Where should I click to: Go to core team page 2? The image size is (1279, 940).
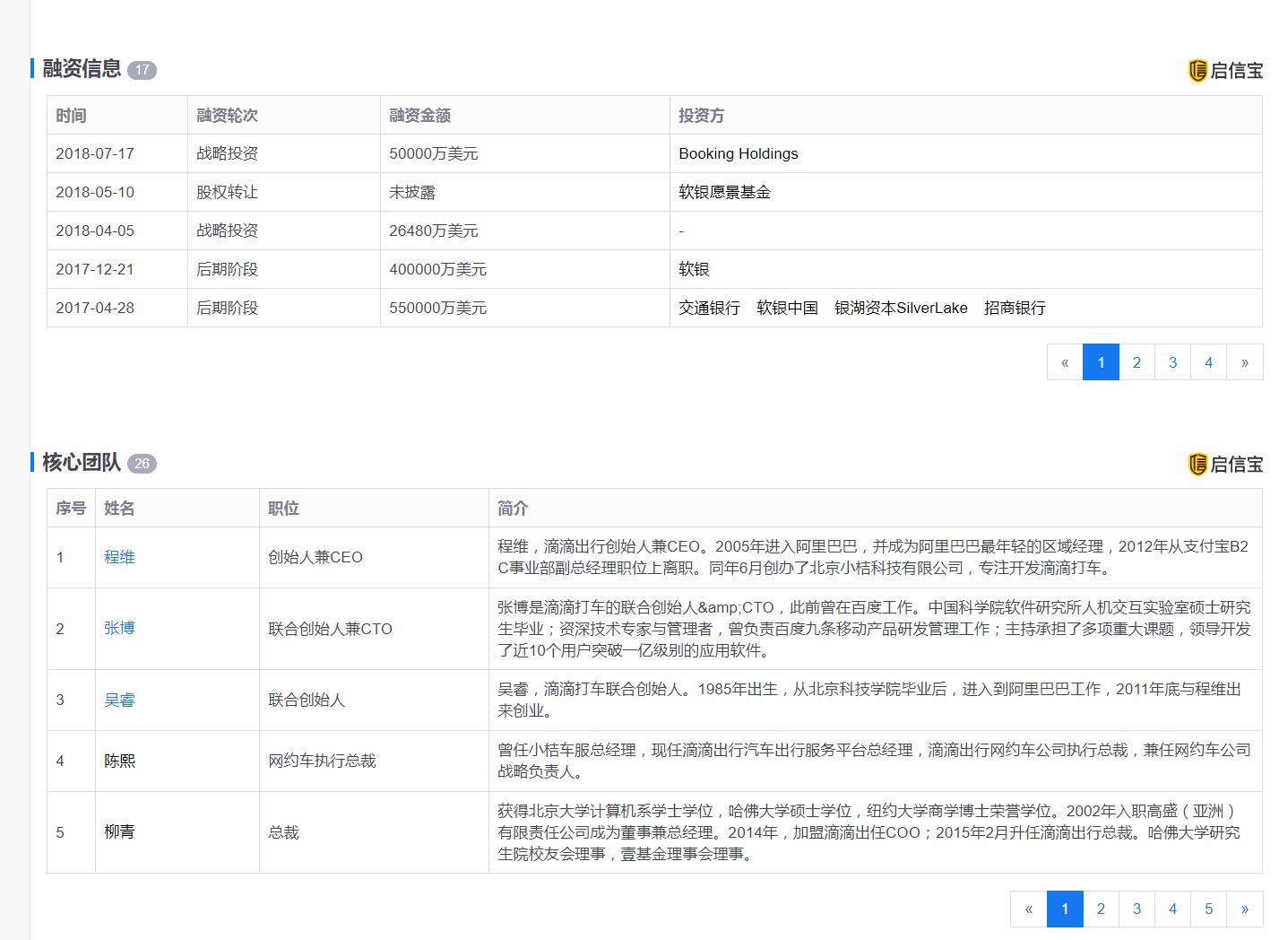point(1101,909)
